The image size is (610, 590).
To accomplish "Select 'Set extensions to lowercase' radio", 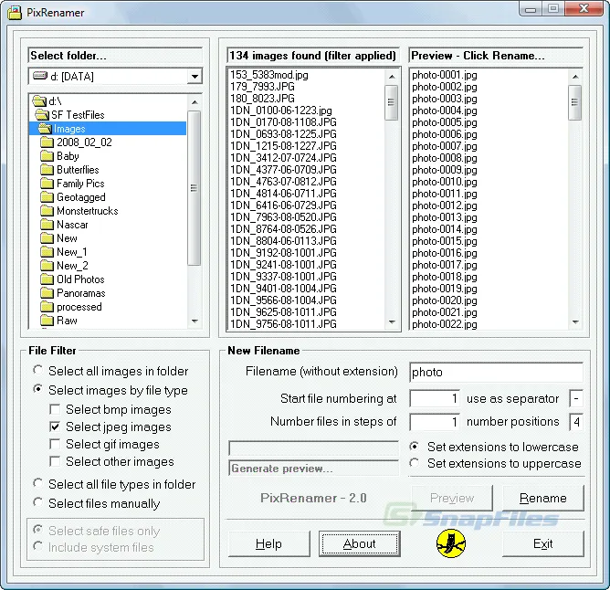I will coord(415,447).
